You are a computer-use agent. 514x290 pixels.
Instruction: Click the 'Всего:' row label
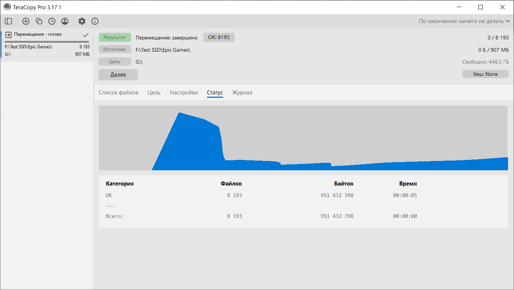(114, 216)
